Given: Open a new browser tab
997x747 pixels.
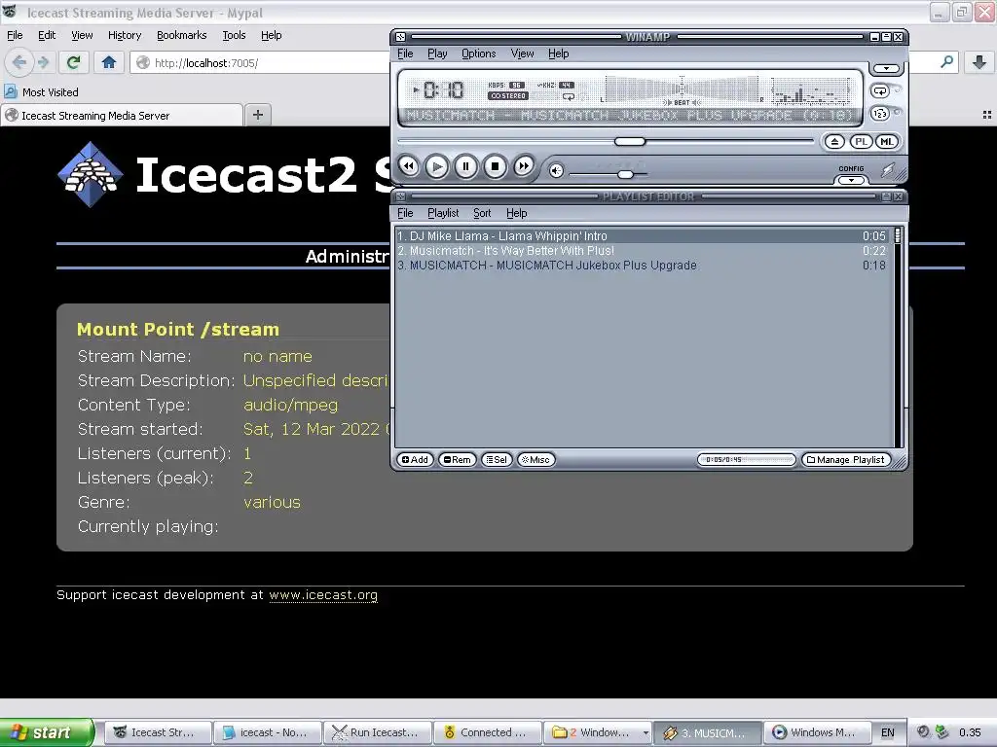Looking at the screenshot, I should coord(257,115).
